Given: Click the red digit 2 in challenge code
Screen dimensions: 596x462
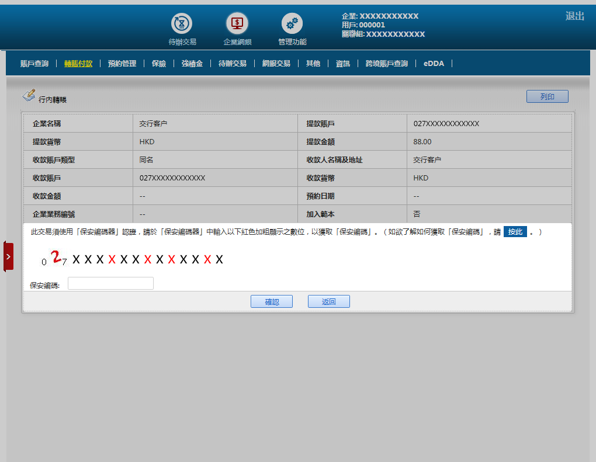Looking at the screenshot, I should pos(56,257).
